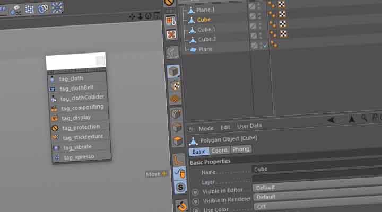Click the small cubes icon in top toolbar
Image resolution: width=382 pixels, height=212 pixels.
pyautogui.click(x=15, y=10)
